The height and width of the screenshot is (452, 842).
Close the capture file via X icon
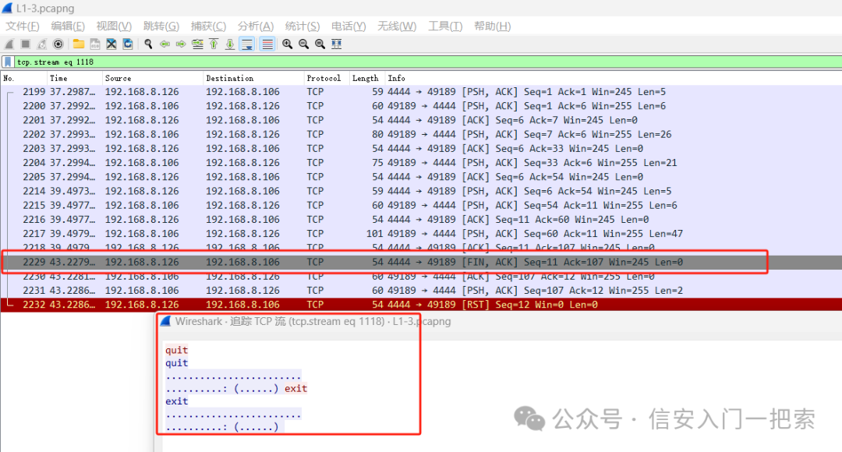pos(111,44)
